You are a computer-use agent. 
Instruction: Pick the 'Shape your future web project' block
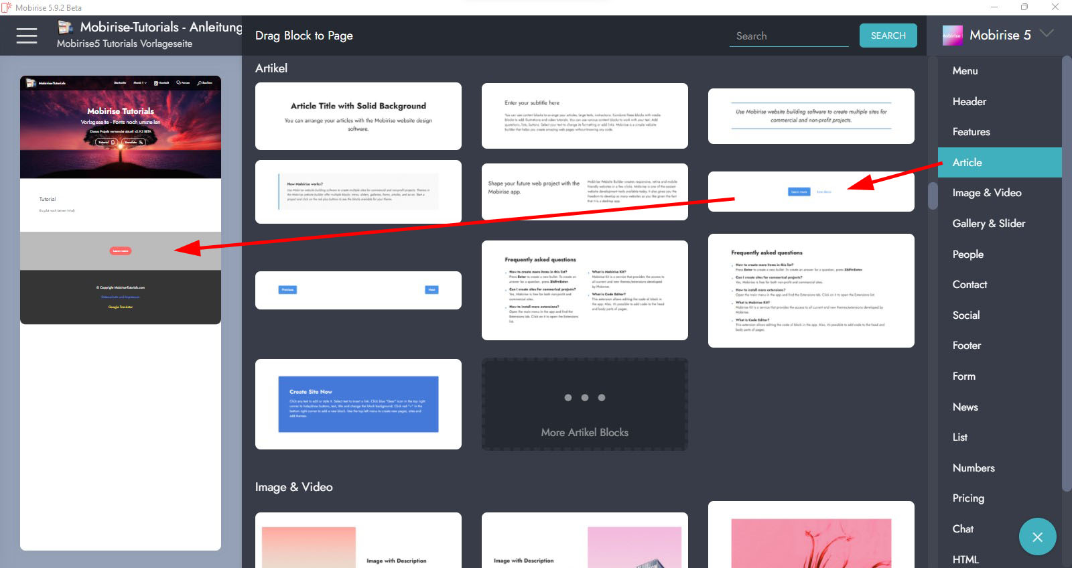(x=585, y=192)
